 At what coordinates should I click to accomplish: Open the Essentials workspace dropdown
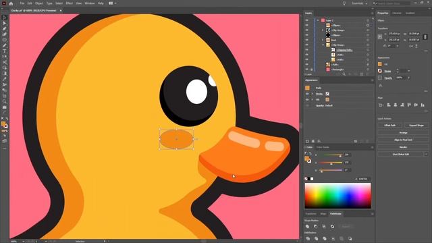[359, 3]
